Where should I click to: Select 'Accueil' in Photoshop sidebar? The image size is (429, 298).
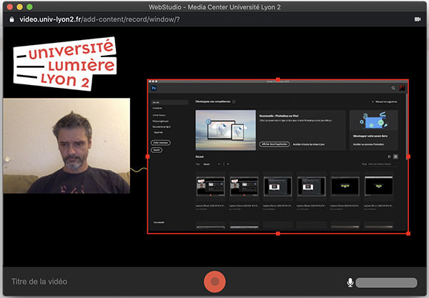click(x=169, y=102)
